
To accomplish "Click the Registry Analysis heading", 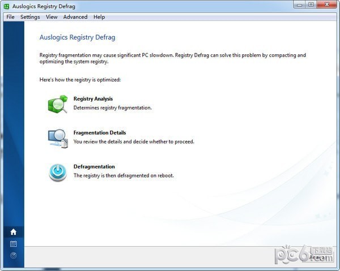I will click(x=93, y=99).
